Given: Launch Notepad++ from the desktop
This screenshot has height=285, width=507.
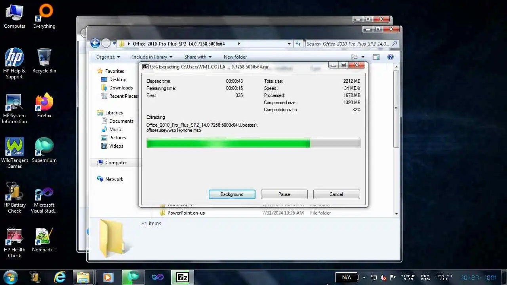Looking at the screenshot, I should [x=44, y=240].
